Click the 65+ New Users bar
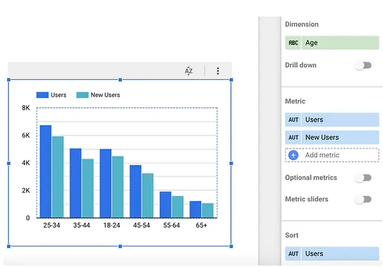The width and height of the screenshot is (383, 267). point(207,210)
